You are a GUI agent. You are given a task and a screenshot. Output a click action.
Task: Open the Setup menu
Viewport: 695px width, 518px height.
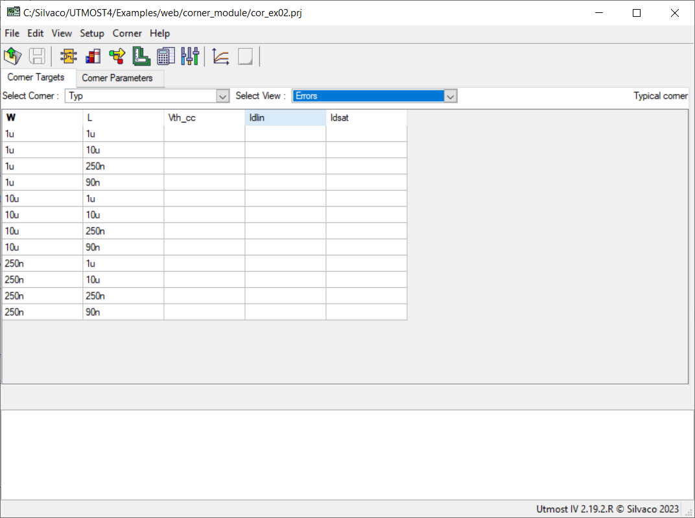tap(92, 33)
